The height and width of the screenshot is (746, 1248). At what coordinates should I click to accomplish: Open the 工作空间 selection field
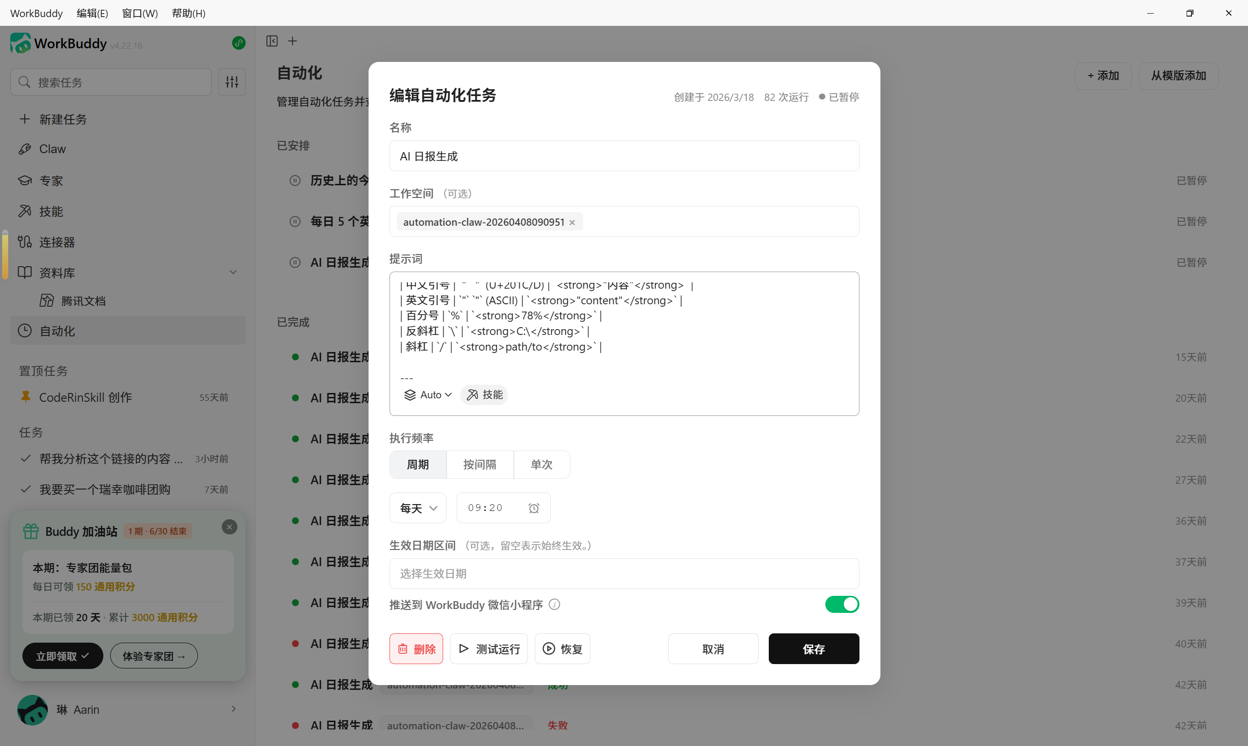(624, 221)
